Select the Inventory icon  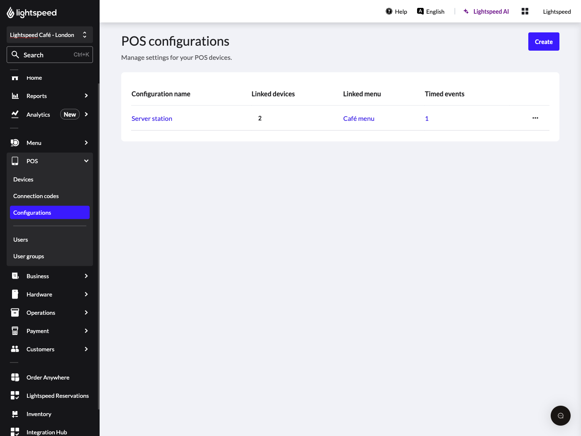click(15, 414)
